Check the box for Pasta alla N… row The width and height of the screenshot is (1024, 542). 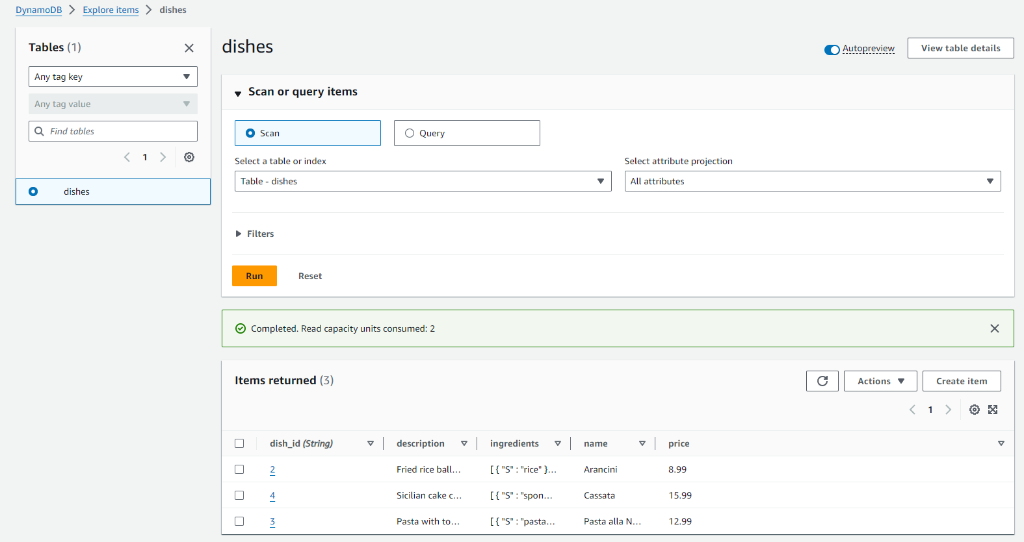[x=239, y=521]
